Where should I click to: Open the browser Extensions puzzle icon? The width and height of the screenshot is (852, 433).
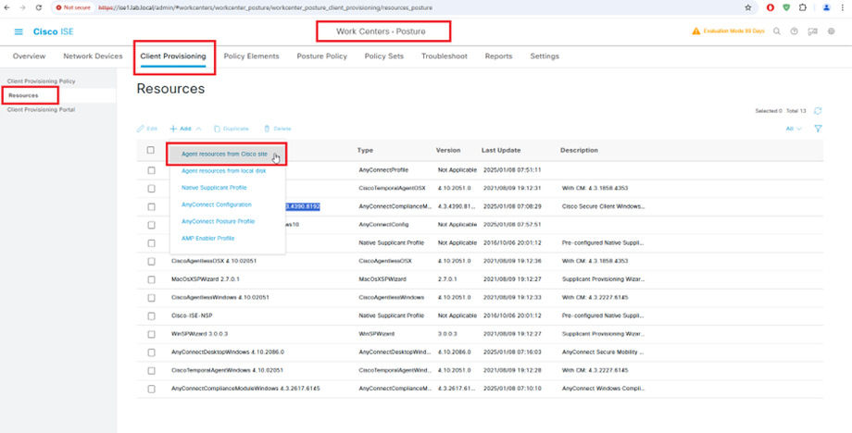(x=803, y=6)
